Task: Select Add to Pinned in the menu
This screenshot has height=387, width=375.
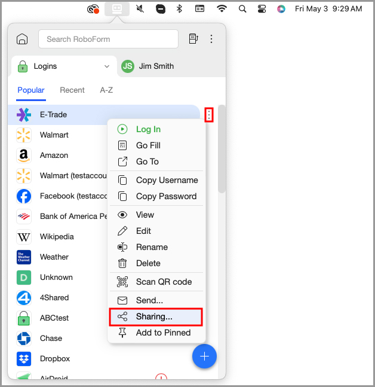Action: (156, 333)
